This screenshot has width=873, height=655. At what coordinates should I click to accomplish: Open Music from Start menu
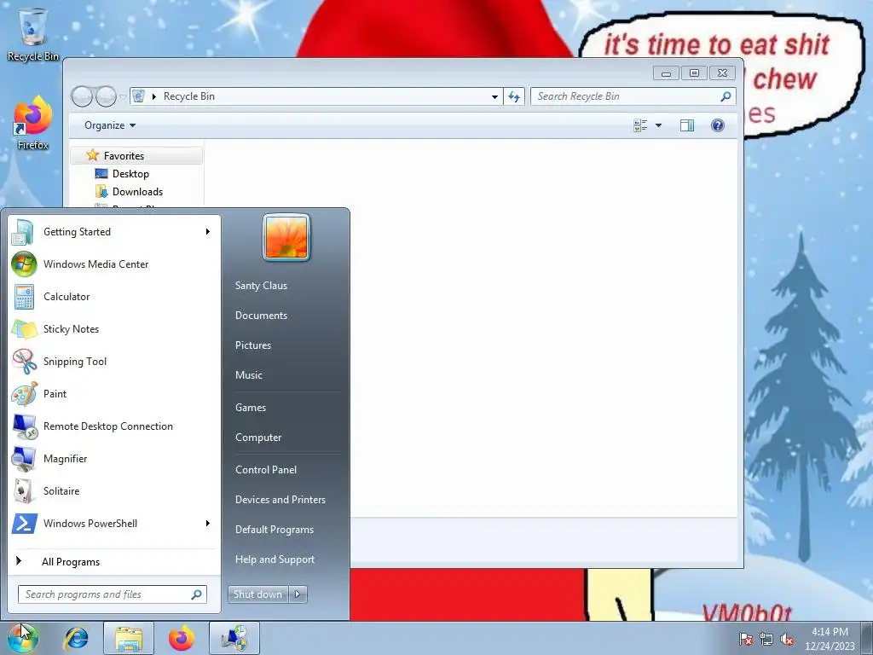click(248, 375)
